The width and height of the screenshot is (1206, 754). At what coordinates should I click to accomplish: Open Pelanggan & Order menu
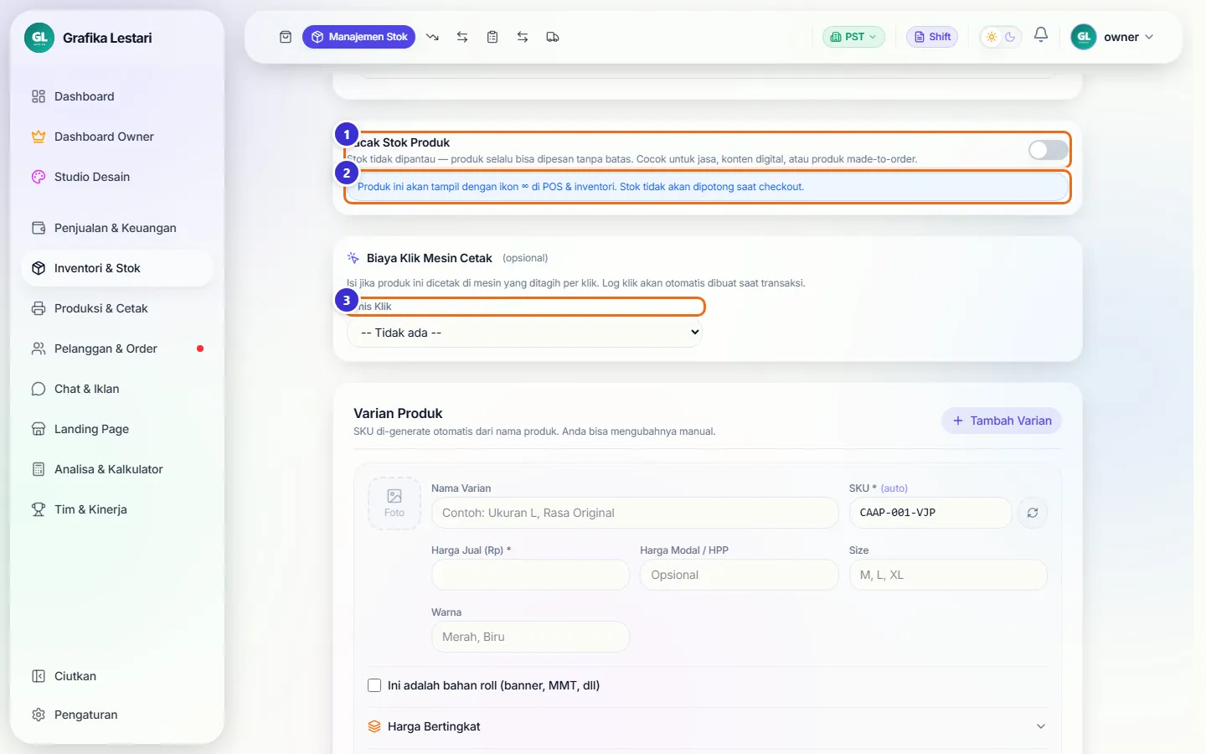[x=116, y=349]
